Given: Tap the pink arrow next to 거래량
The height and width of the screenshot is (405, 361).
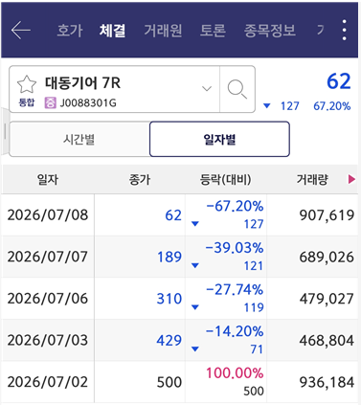Looking at the screenshot, I should point(351,179).
